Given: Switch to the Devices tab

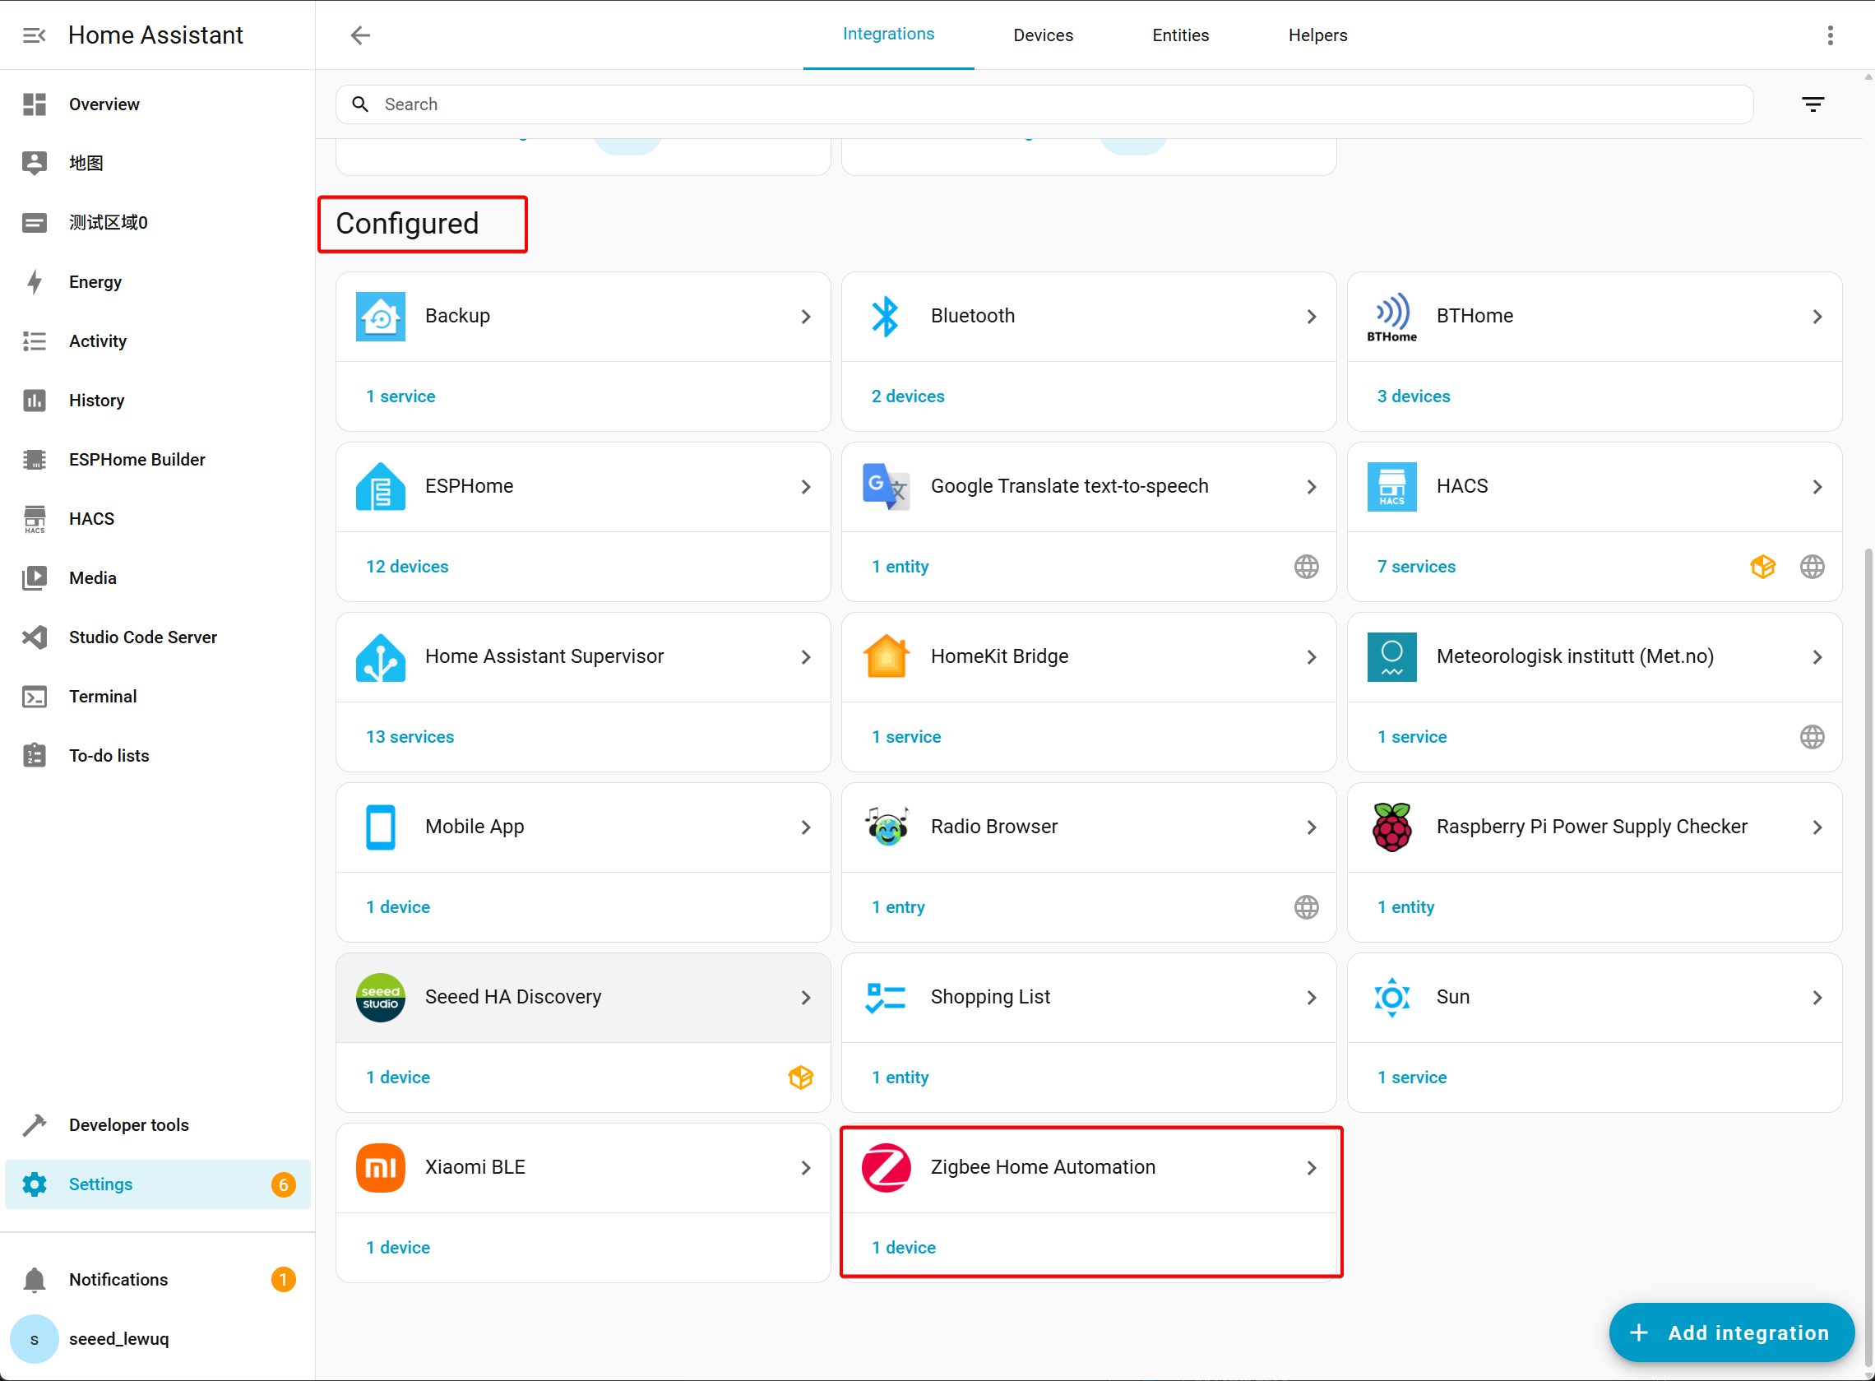Looking at the screenshot, I should pyautogui.click(x=1042, y=35).
